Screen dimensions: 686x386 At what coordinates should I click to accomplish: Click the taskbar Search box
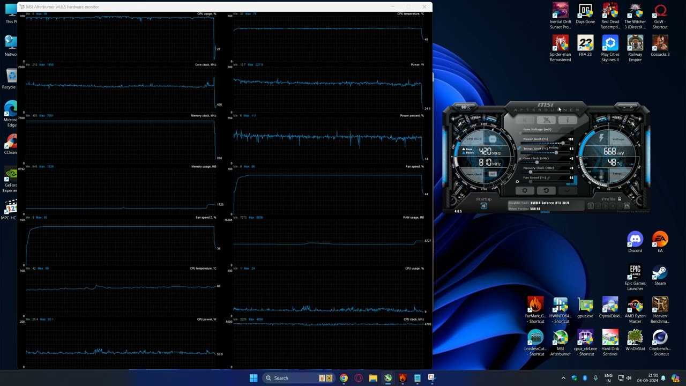point(299,378)
